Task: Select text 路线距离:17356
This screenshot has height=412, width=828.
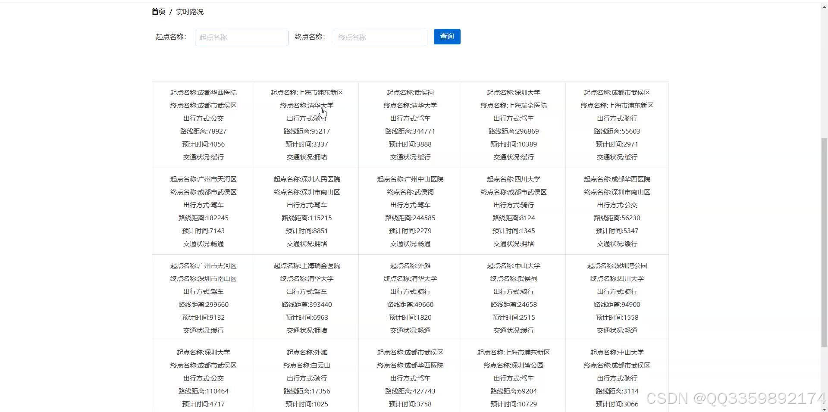Action: click(307, 391)
